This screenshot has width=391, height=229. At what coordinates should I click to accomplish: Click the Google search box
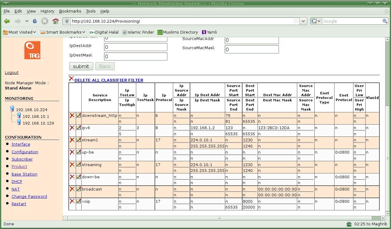pyautogui.click(x=351, y=21)
